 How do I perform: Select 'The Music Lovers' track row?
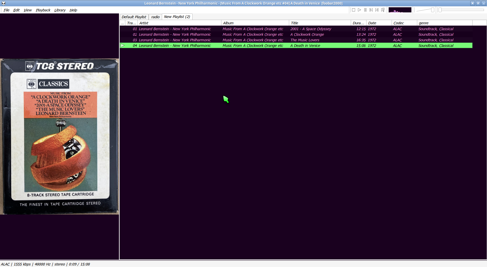[x=296, y=40]
